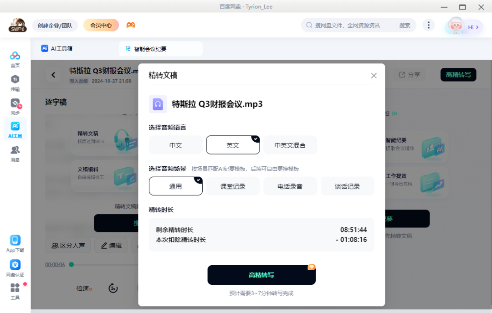Click the 文稿编辑 feature card
Viewport: 492px width, 313px height.
pyautogui.click(x=104, y=176)
